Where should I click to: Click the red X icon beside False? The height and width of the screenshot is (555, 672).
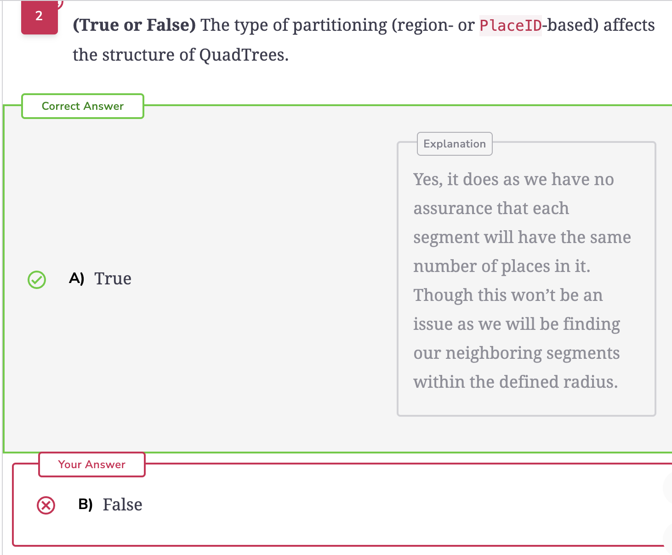click(x=46, y=506)
